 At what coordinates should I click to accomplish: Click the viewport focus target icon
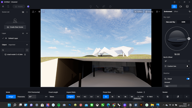click(x=39, y=12)
